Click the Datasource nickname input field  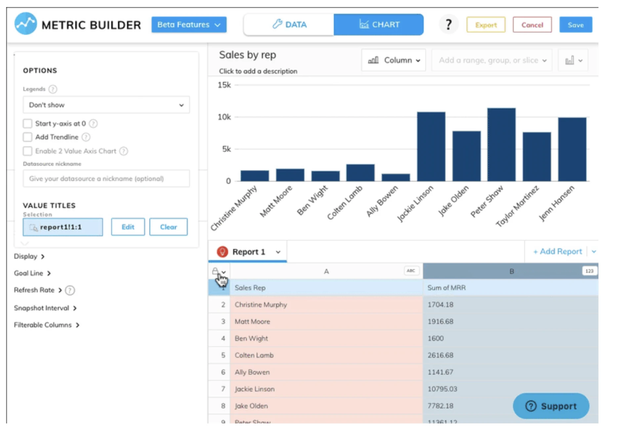click(106, 179)
